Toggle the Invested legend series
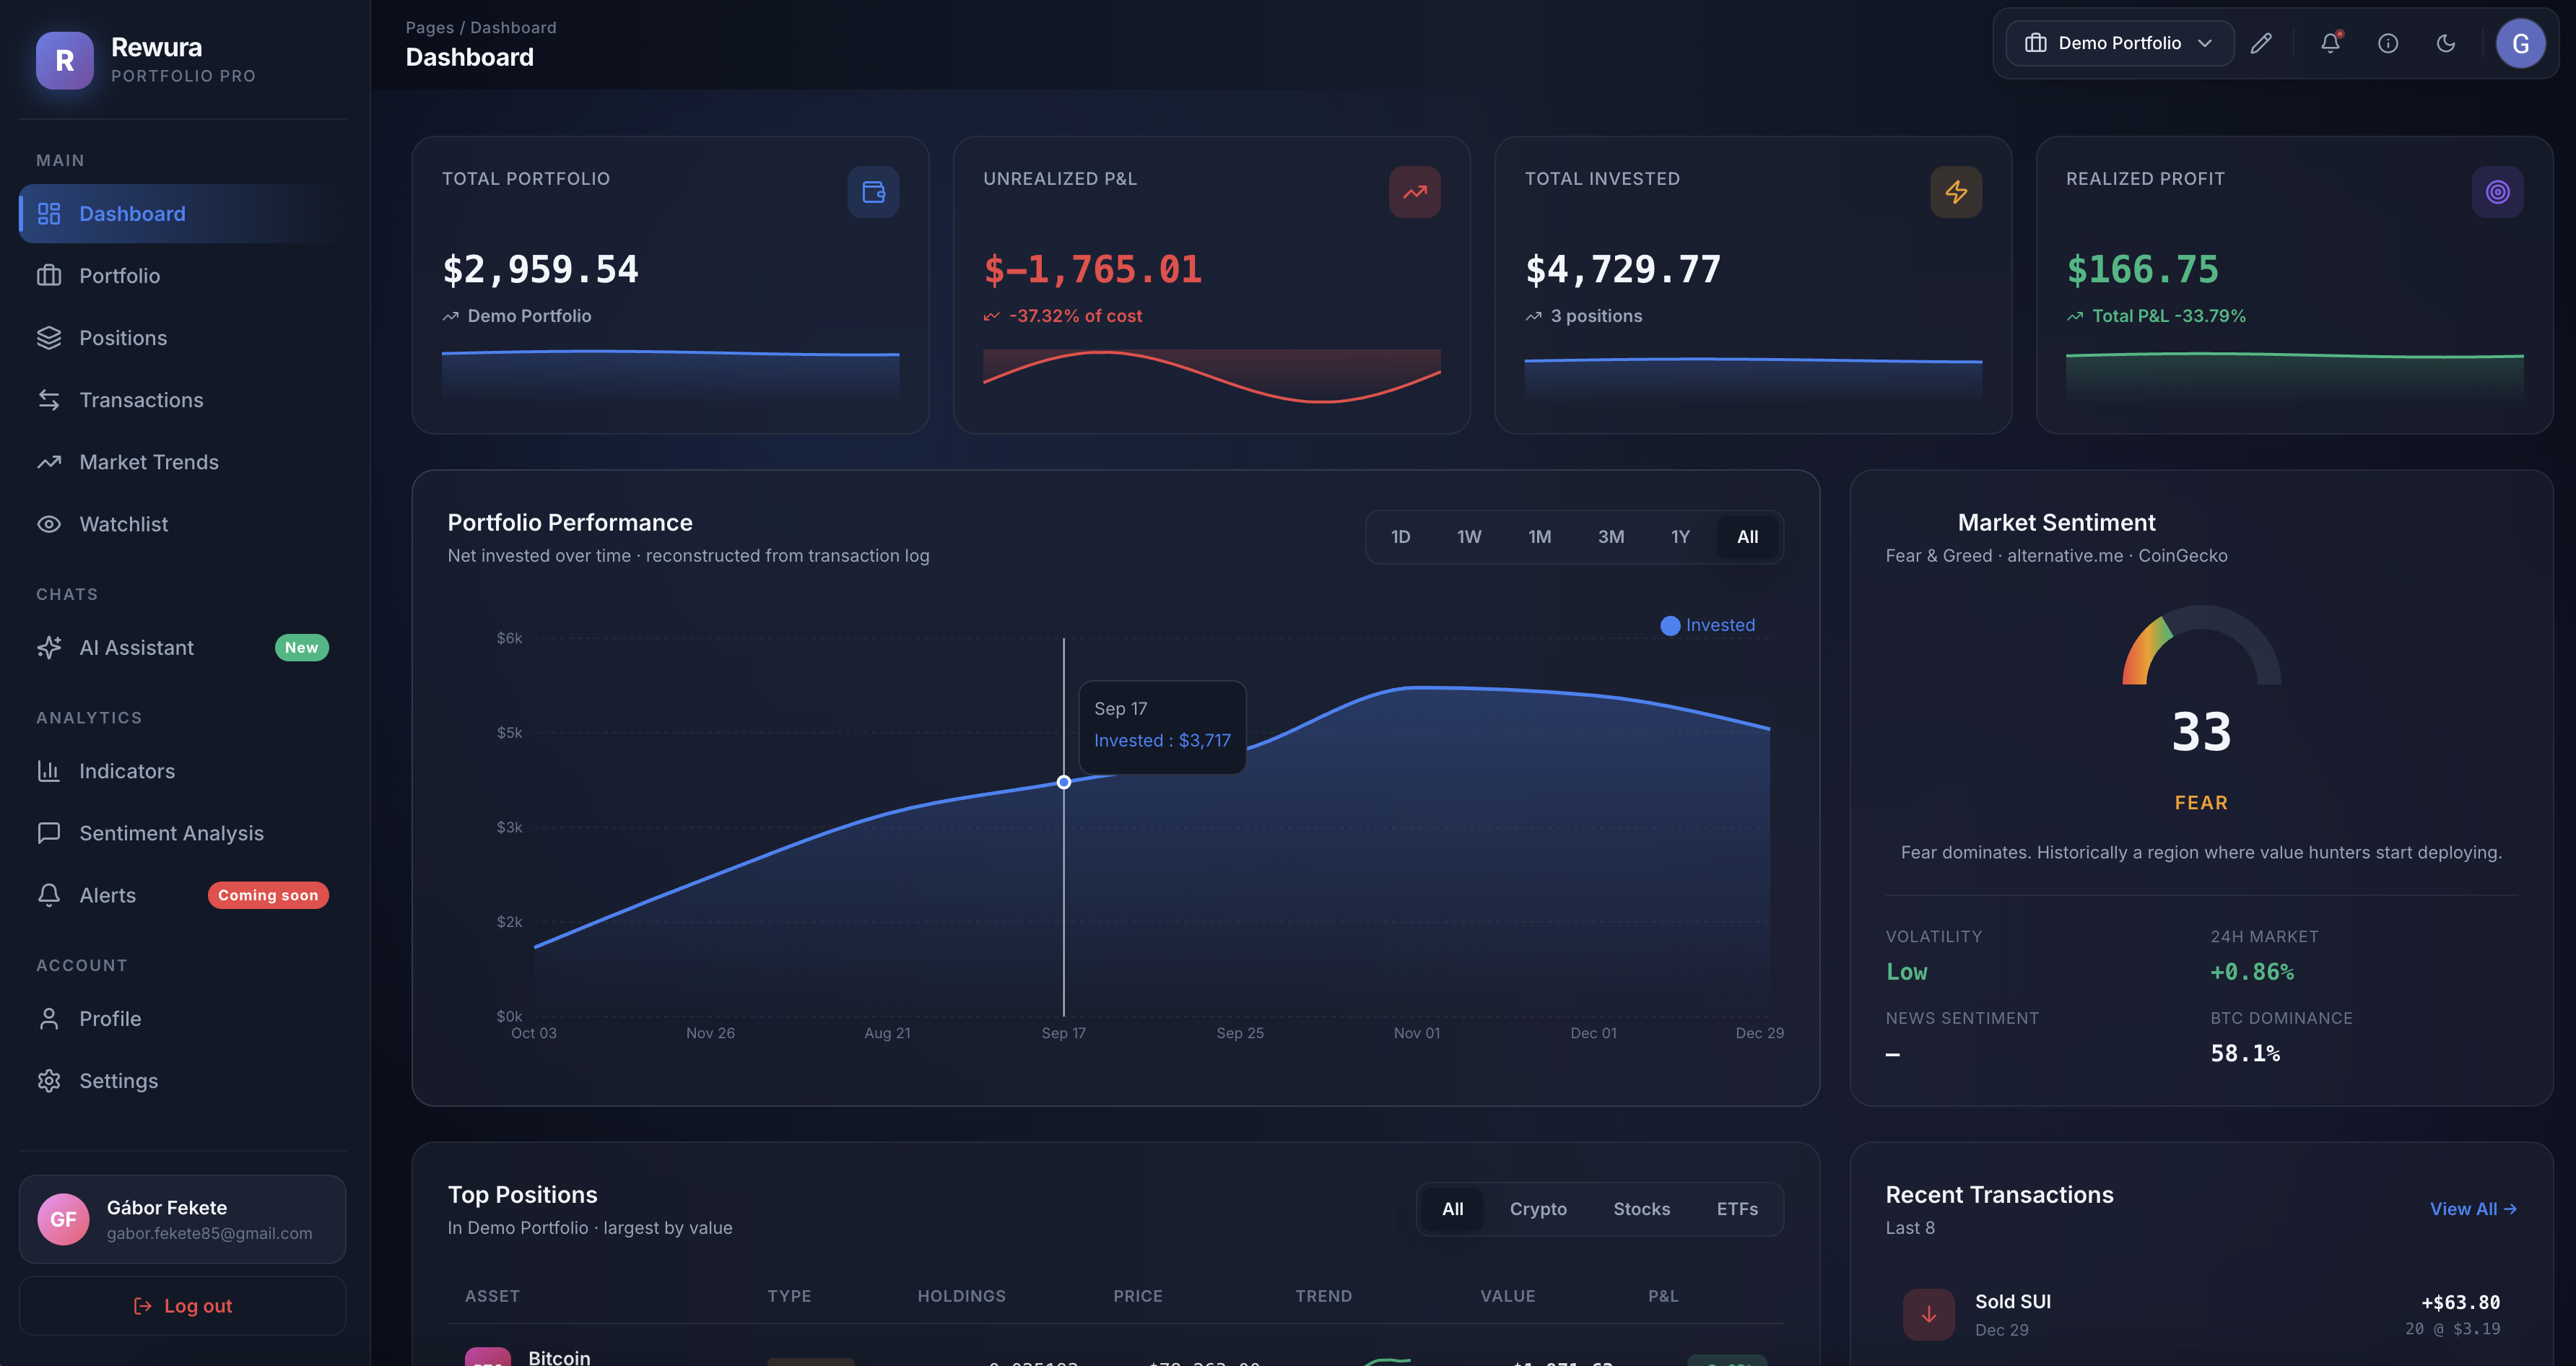 coord(1708,625)
